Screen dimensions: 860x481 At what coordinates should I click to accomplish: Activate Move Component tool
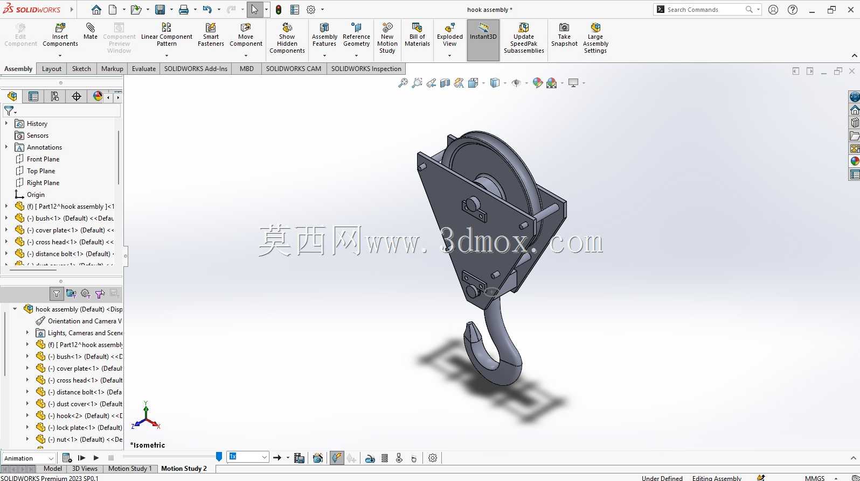pos(246,36)
